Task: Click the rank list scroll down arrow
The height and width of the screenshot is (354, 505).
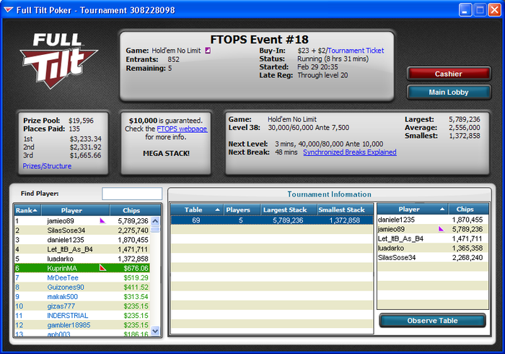Action: [x=155, y=331]
